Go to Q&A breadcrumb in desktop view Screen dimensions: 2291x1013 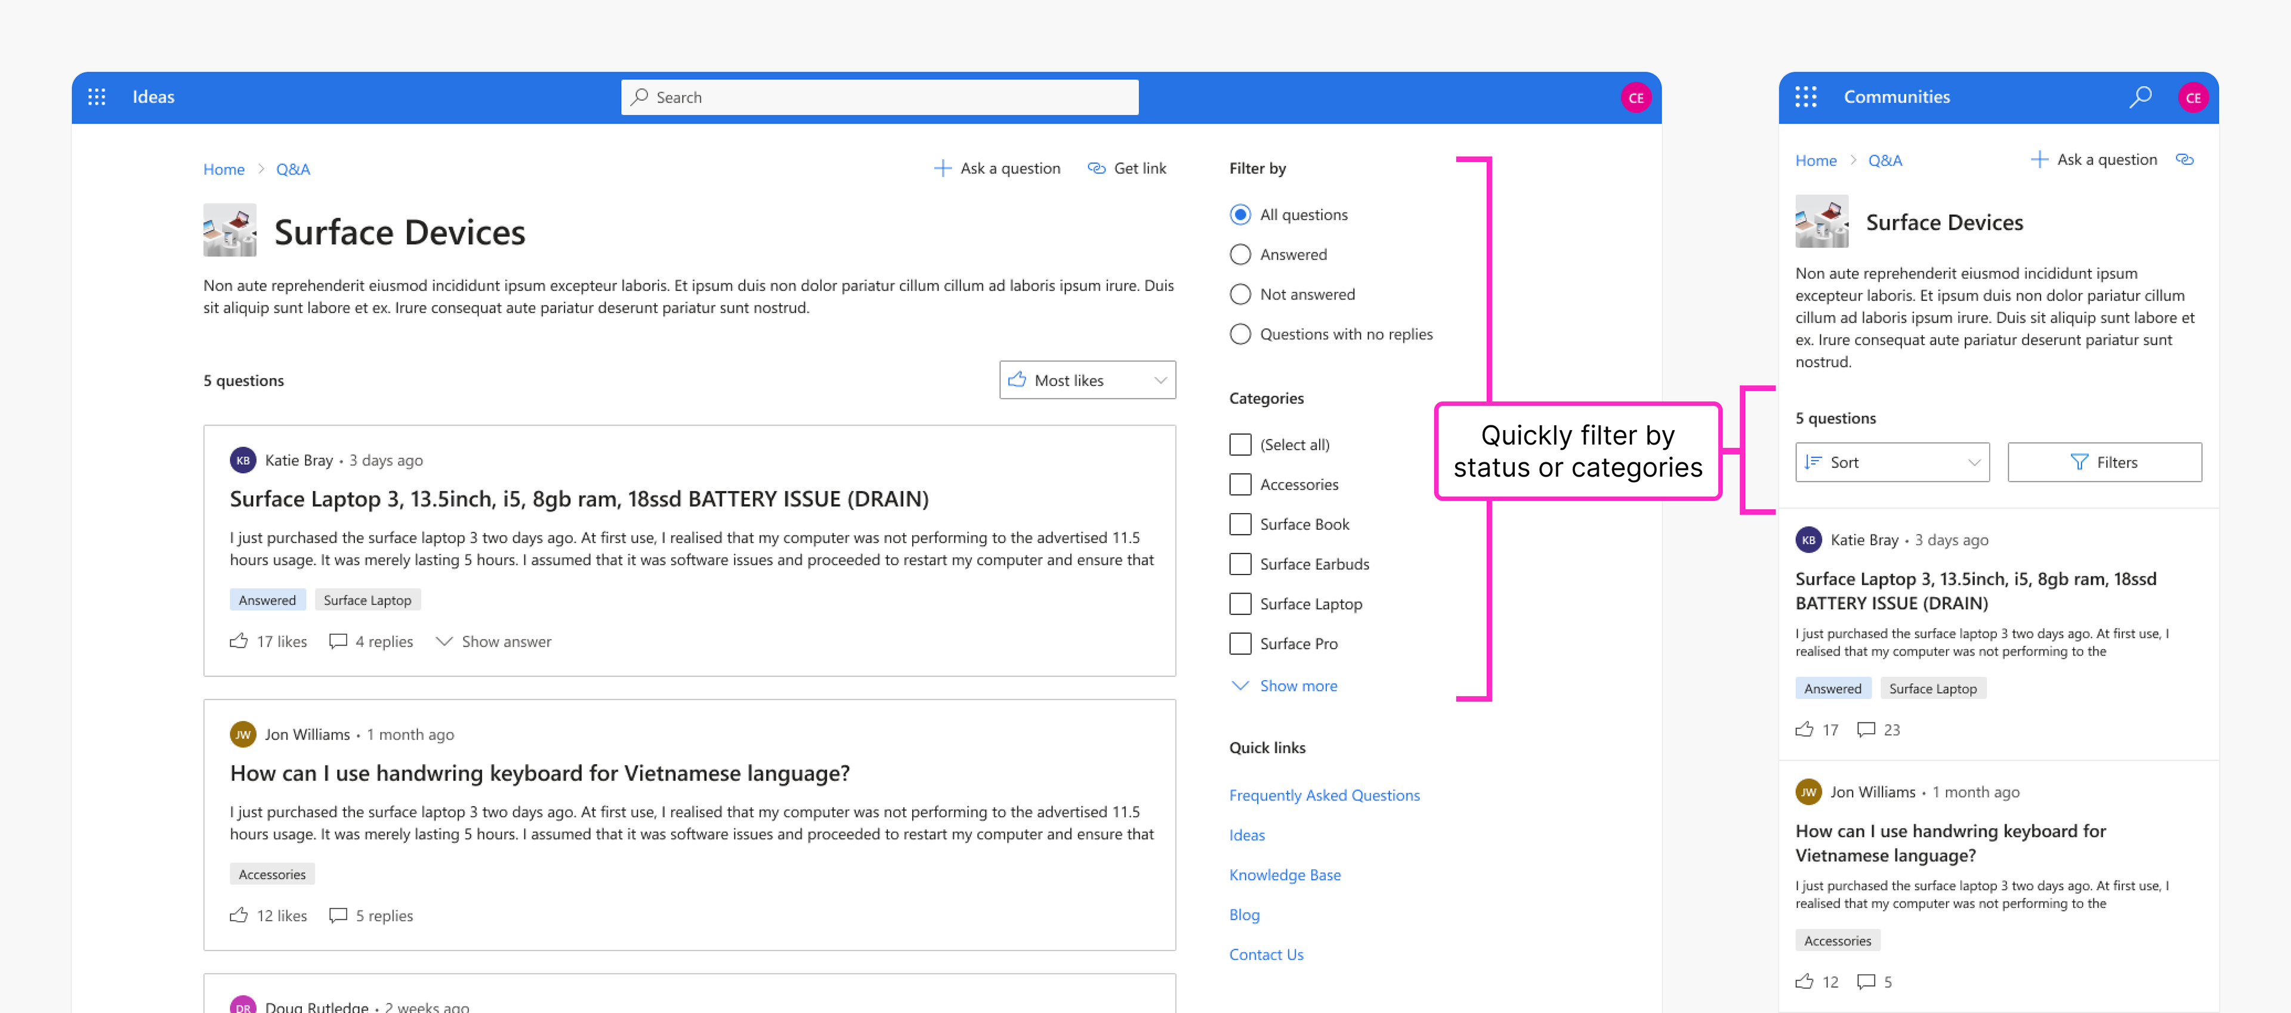tap(292, 170)
